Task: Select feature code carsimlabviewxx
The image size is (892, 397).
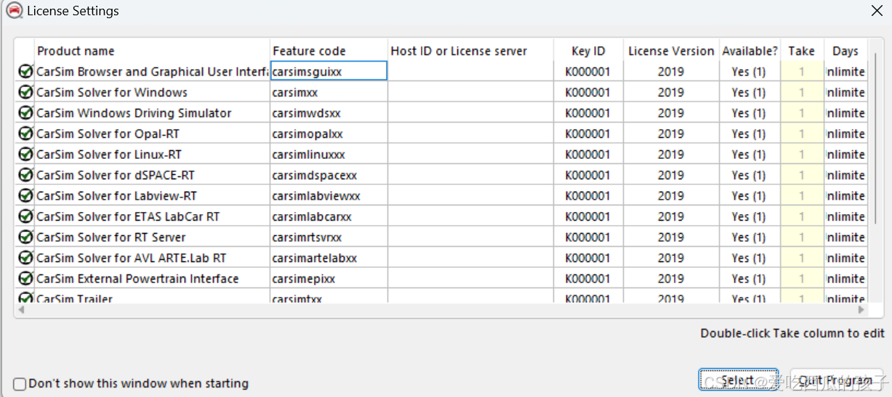Action: [x=316, y=195]
